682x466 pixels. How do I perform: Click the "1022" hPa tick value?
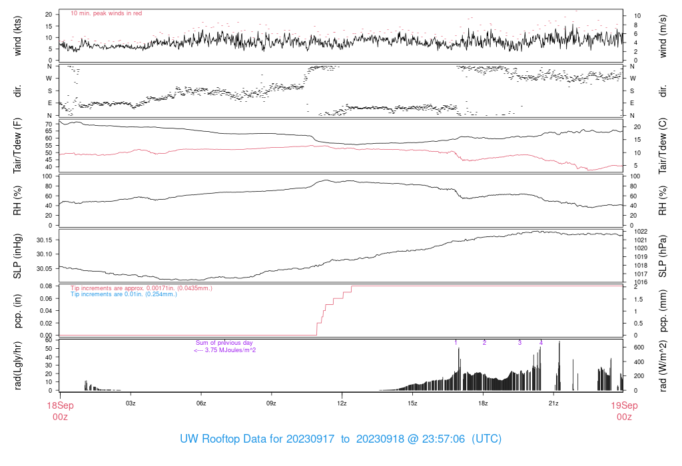coord(641,232)
